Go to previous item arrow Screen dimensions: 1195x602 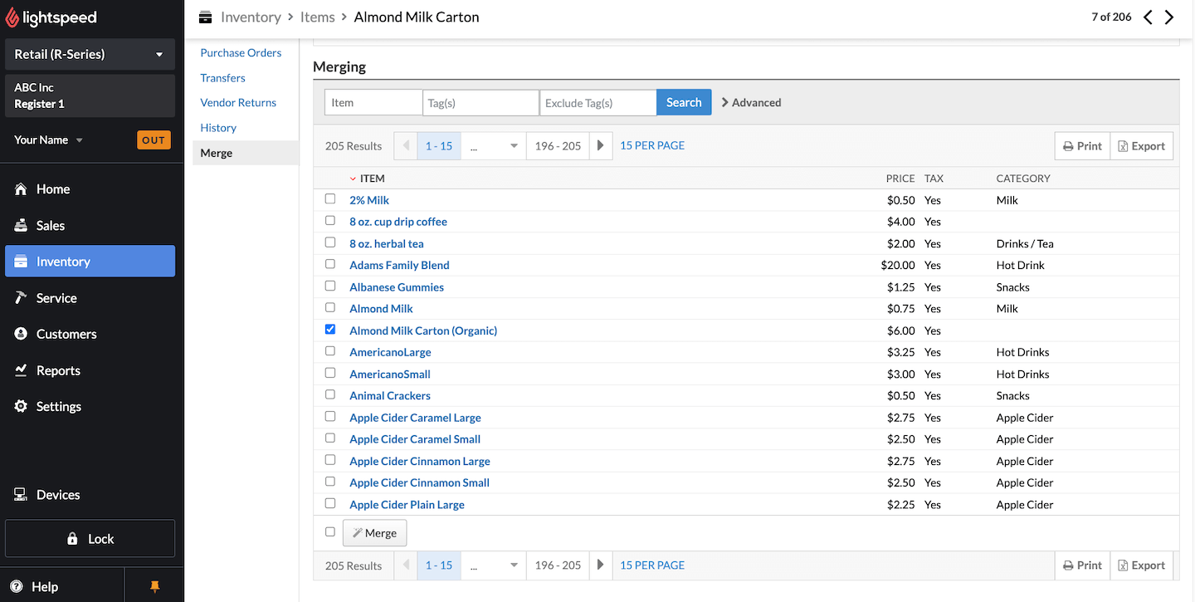coord(1148,17)
